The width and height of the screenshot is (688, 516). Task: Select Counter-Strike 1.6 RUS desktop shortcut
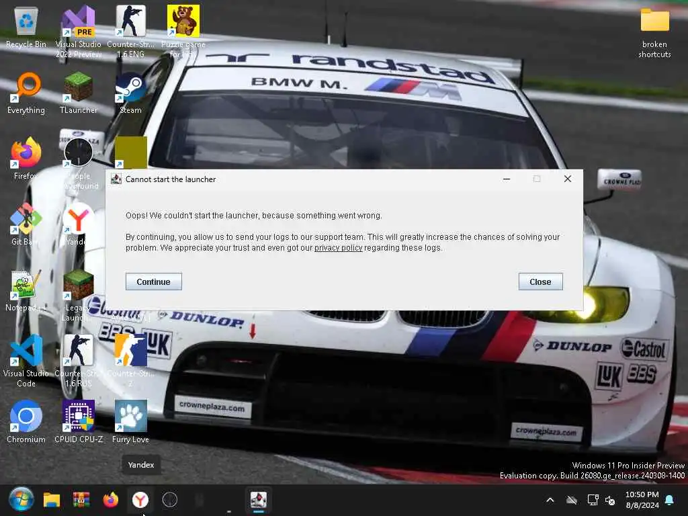(79, 361)
